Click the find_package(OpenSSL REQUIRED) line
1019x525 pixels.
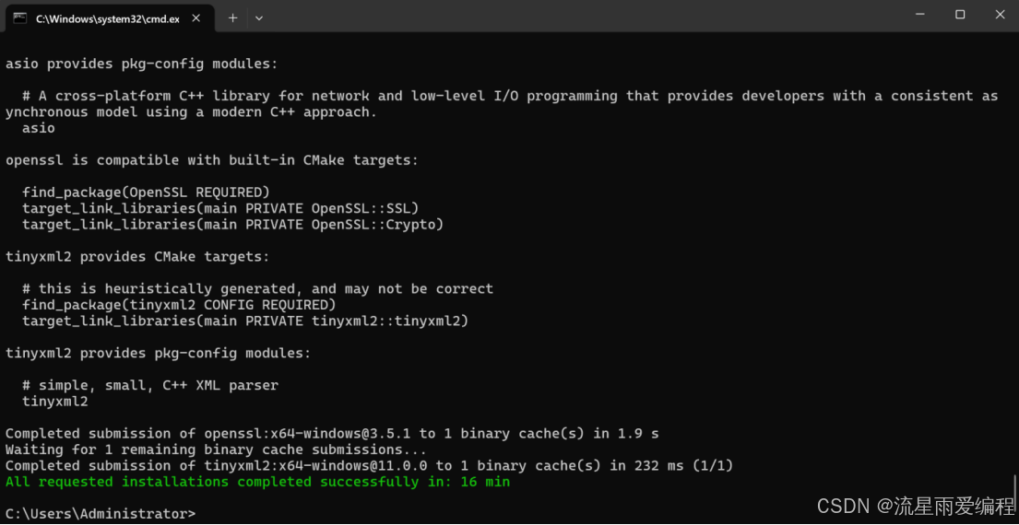point(146,192)
